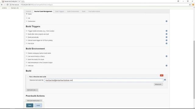Image resolution: width=195 pixels, height=109 pixels.
Task: Open help for With Ant
Action: [166, 66]
